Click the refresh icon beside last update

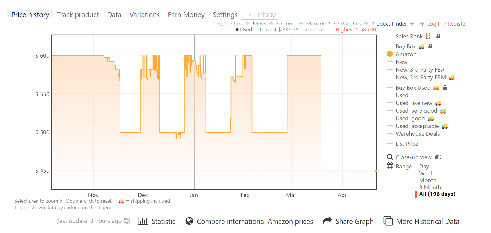coord(126,221)
